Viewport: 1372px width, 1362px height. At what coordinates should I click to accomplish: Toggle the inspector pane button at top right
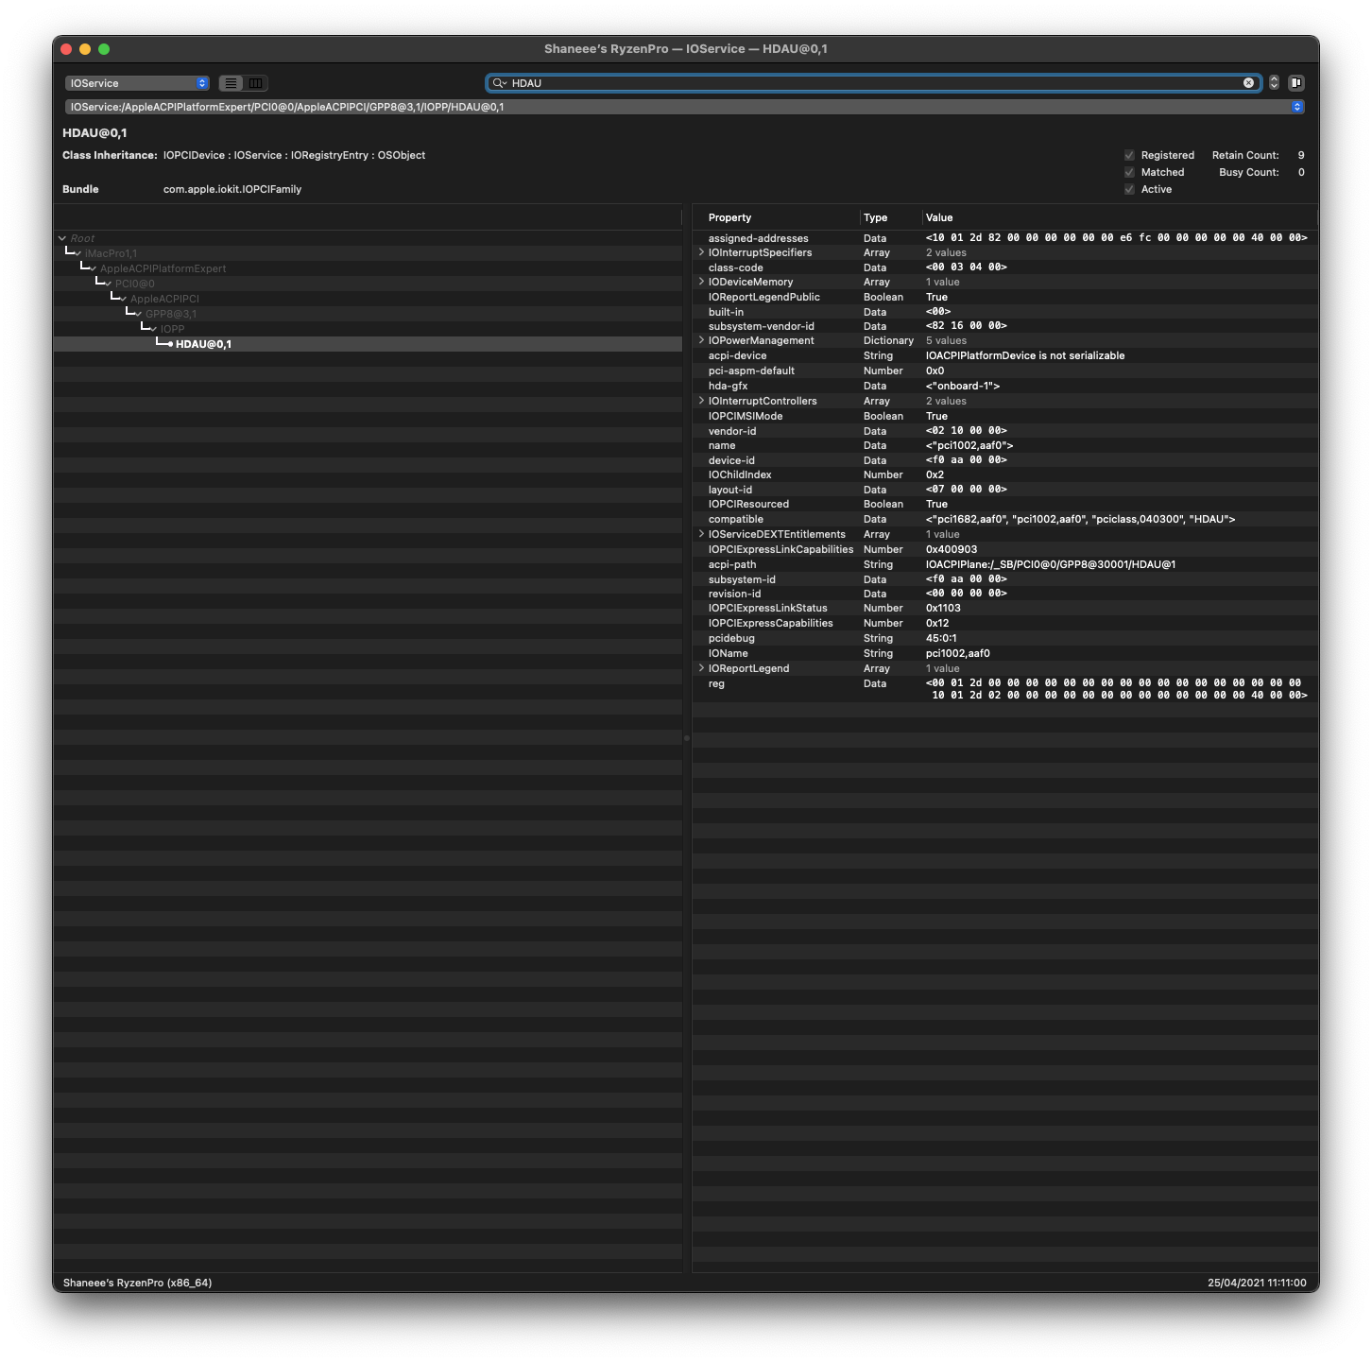tap(1296, 83)
